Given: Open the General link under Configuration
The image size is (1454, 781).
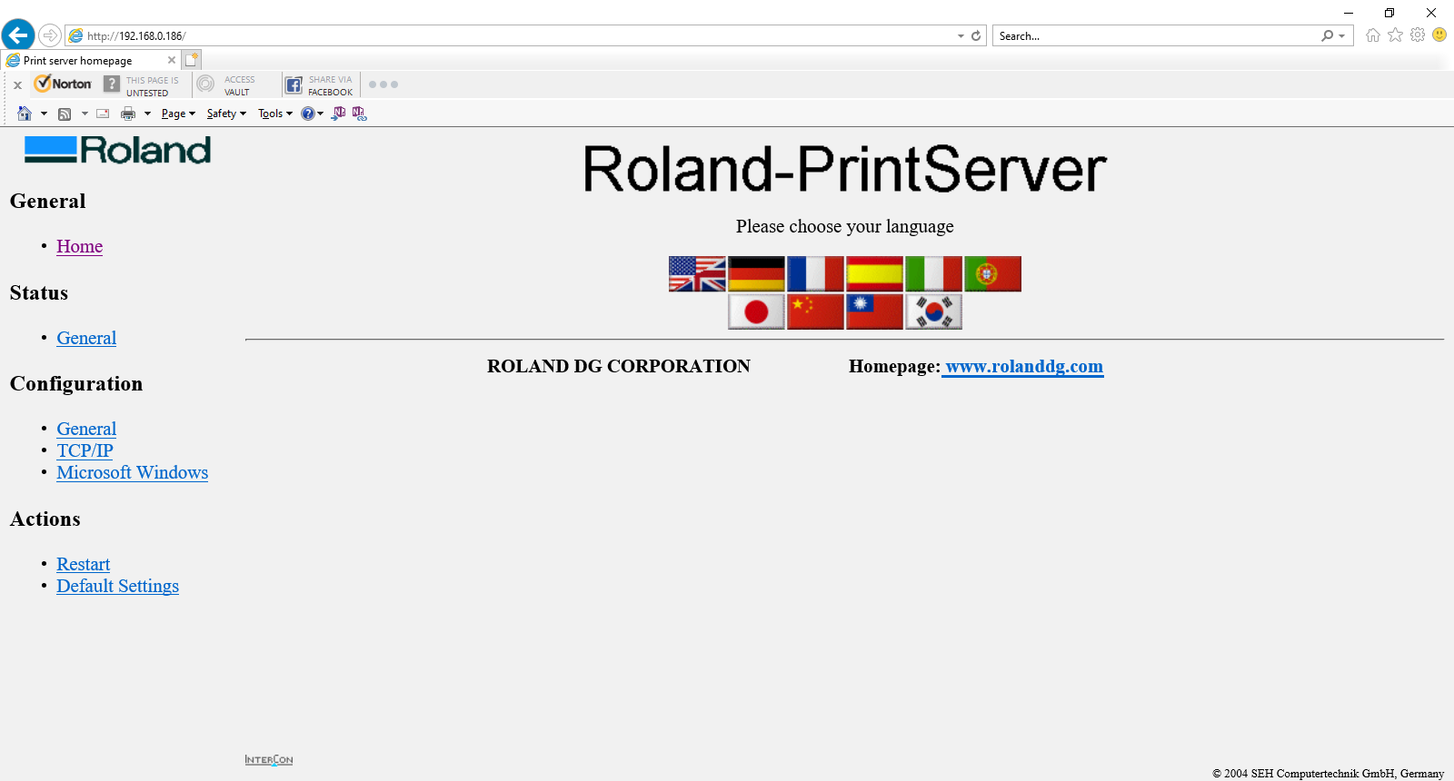Looking at the screenshot, I should tap(86, 429).
